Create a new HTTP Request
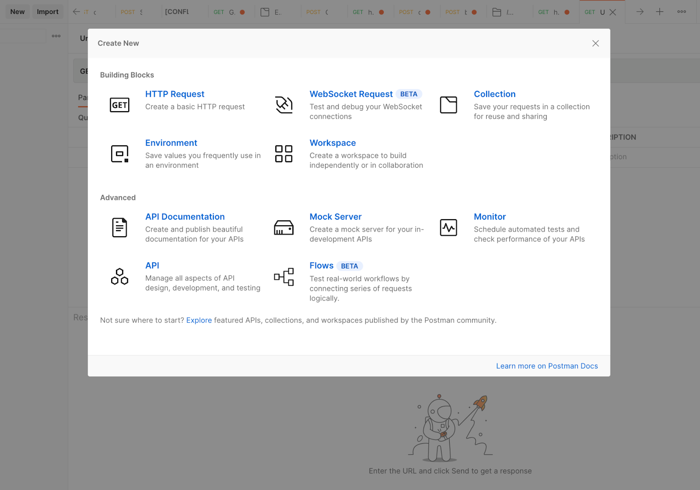The width and height of the screenshot is (700, 490). (175, 94)
